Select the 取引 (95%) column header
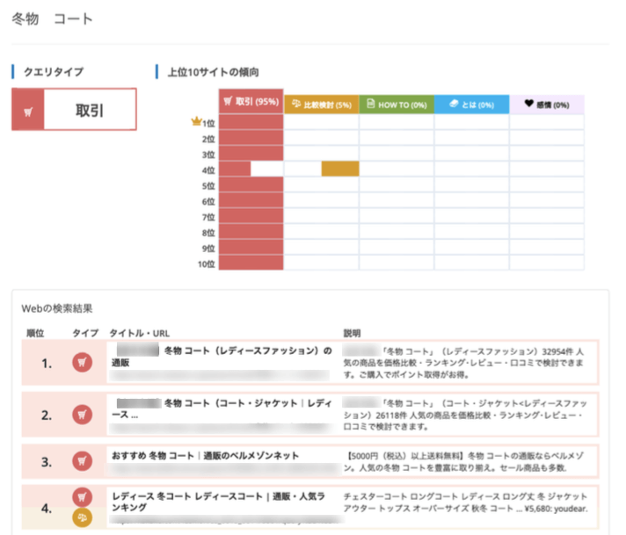Screen dimensions: 626x535 251,101
